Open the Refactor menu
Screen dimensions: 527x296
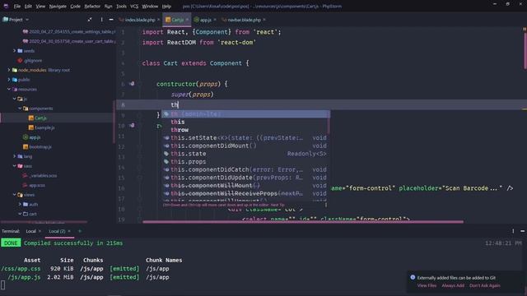coord(92,7)
